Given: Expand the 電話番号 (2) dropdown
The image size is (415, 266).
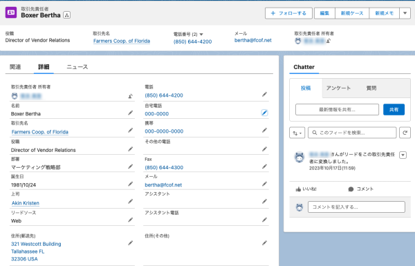Looking at the screenshot, I should point(201,35).
